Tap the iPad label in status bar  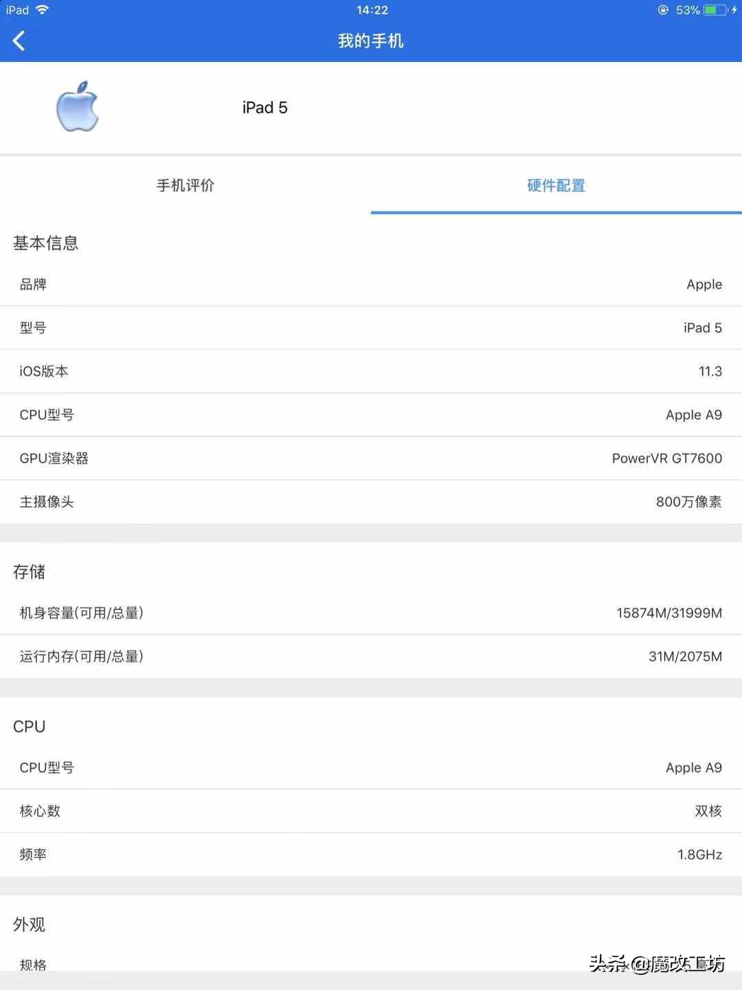click(17, 10)
